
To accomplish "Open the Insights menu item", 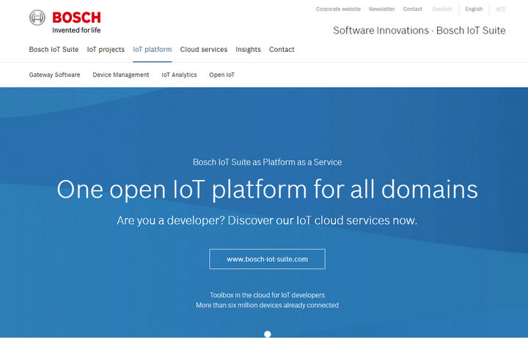I will pos(248,50).
